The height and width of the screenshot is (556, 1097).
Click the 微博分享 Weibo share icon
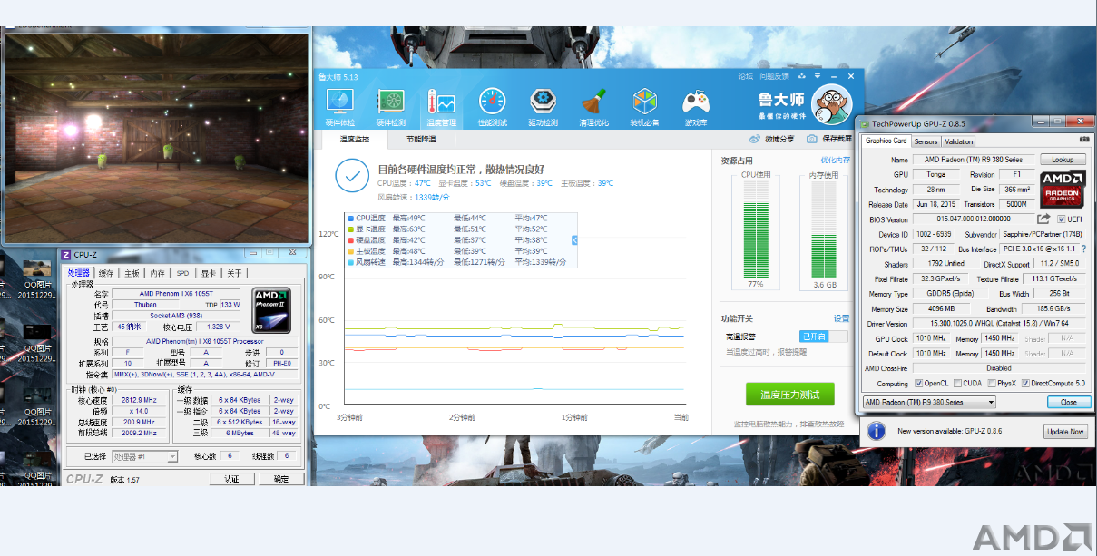pos(755,139)
